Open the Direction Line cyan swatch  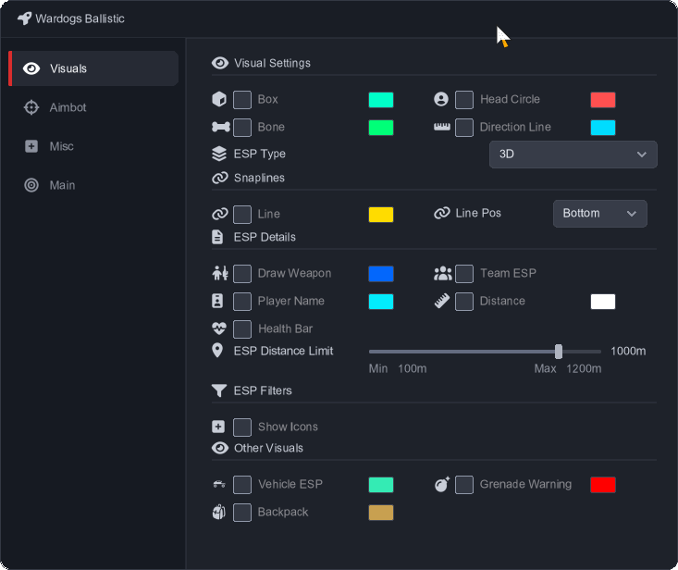point(603,128)
